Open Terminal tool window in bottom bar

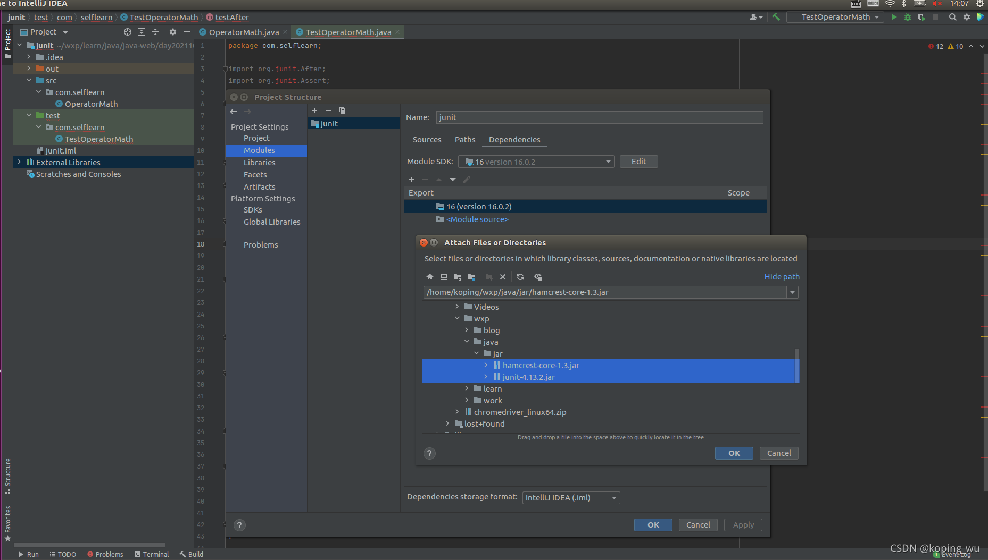[152, 554]
